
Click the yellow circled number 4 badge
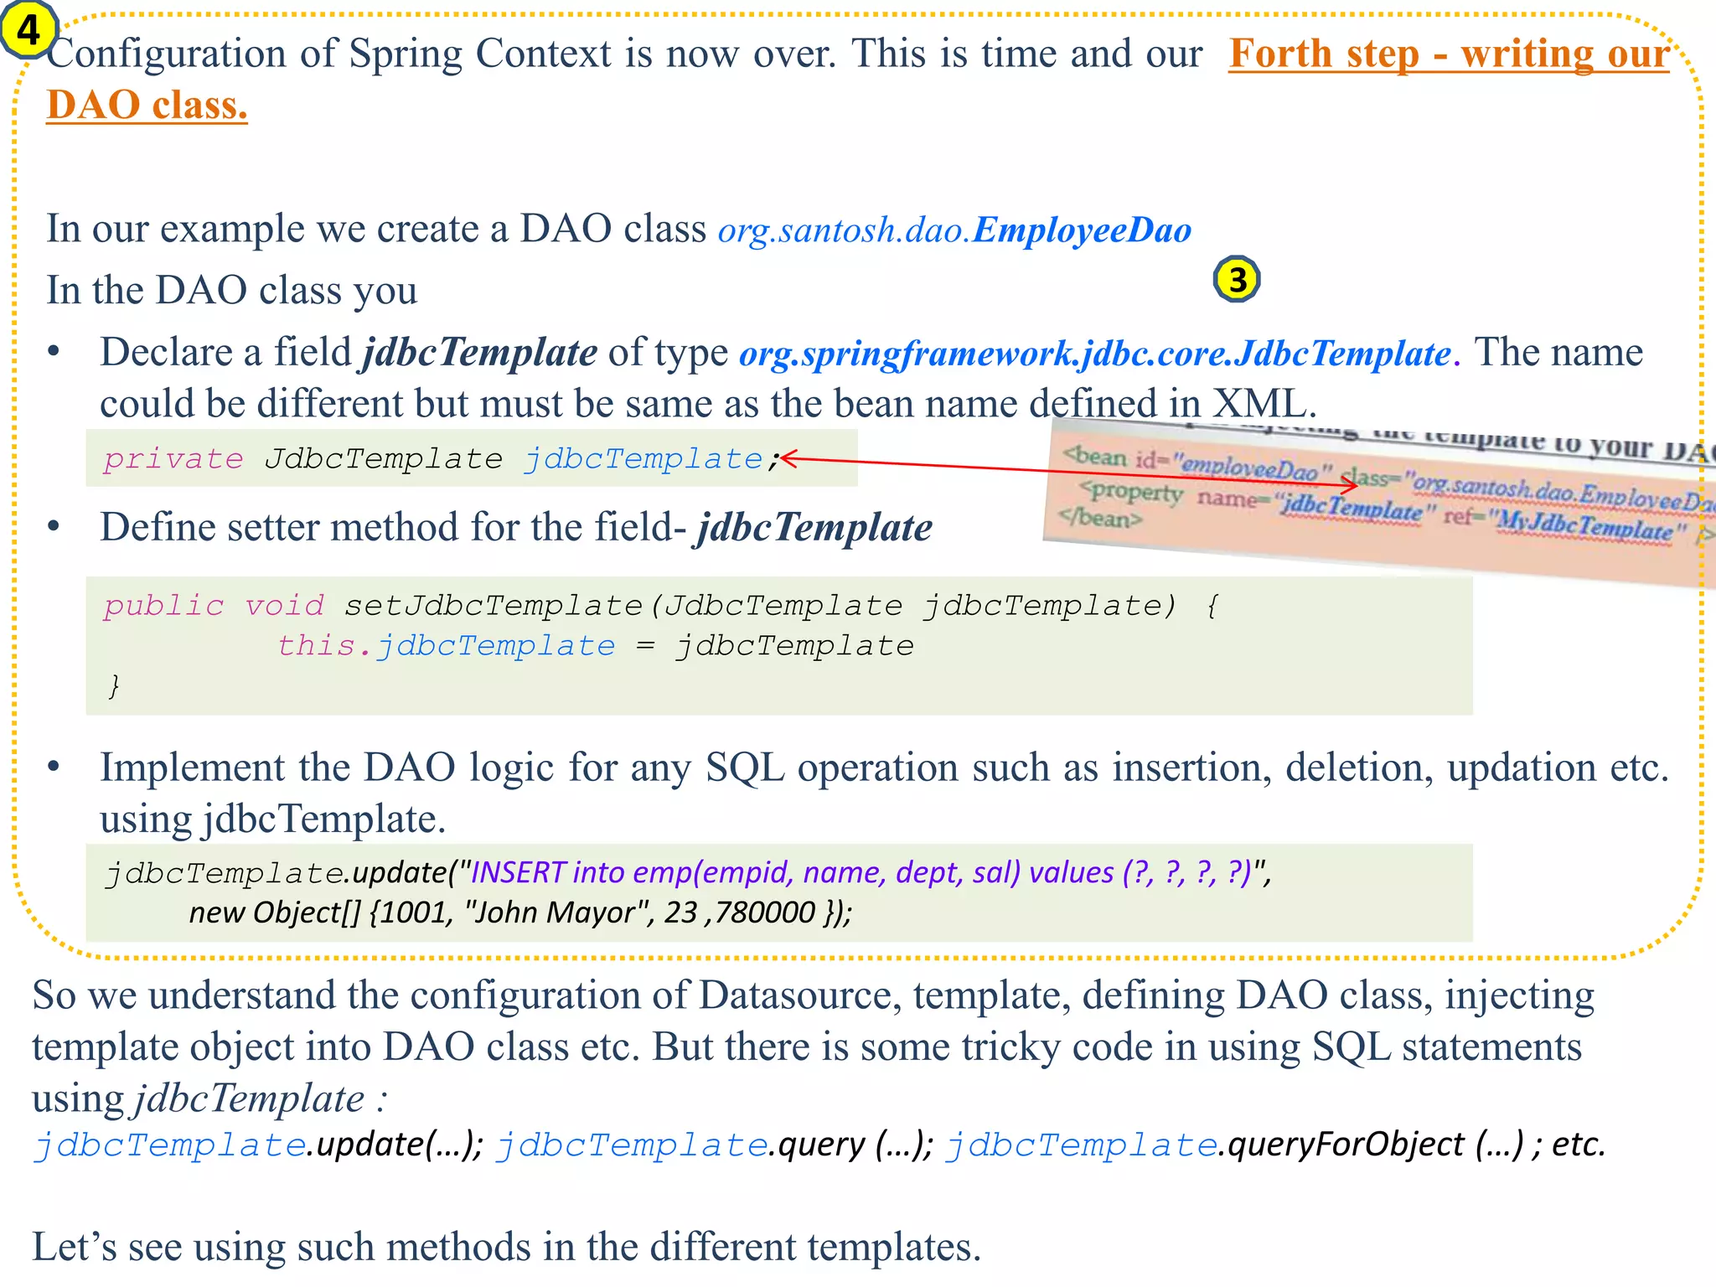tap(28, 30)
